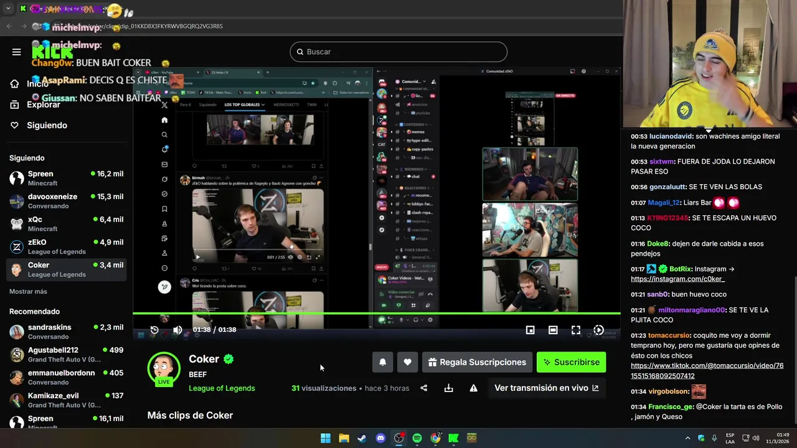The height and width of the screenshot is (448, 797).
Task: Open League of Legends category link
Action: coord(222,388)
